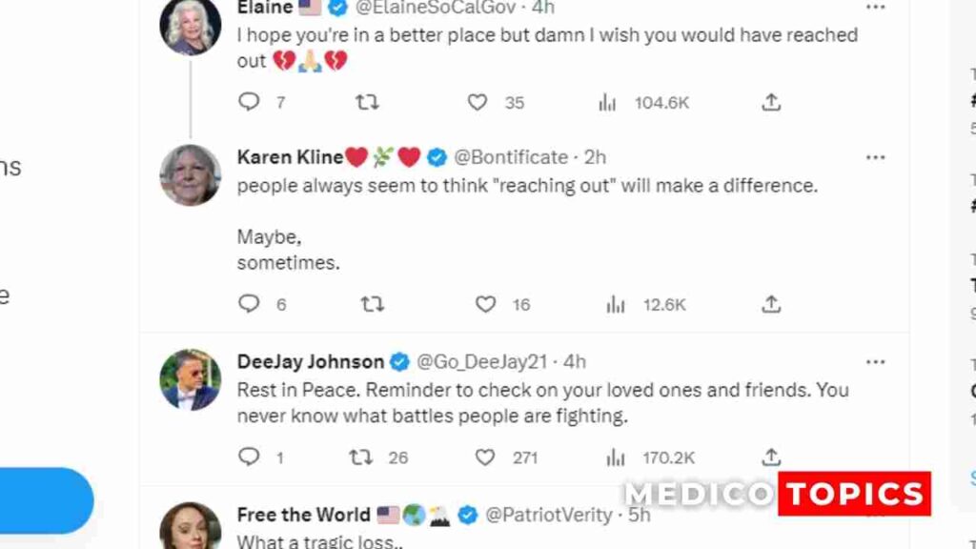
Task: Share Elaine's tweet via upload icon
Action: click(x=771, y=102)
